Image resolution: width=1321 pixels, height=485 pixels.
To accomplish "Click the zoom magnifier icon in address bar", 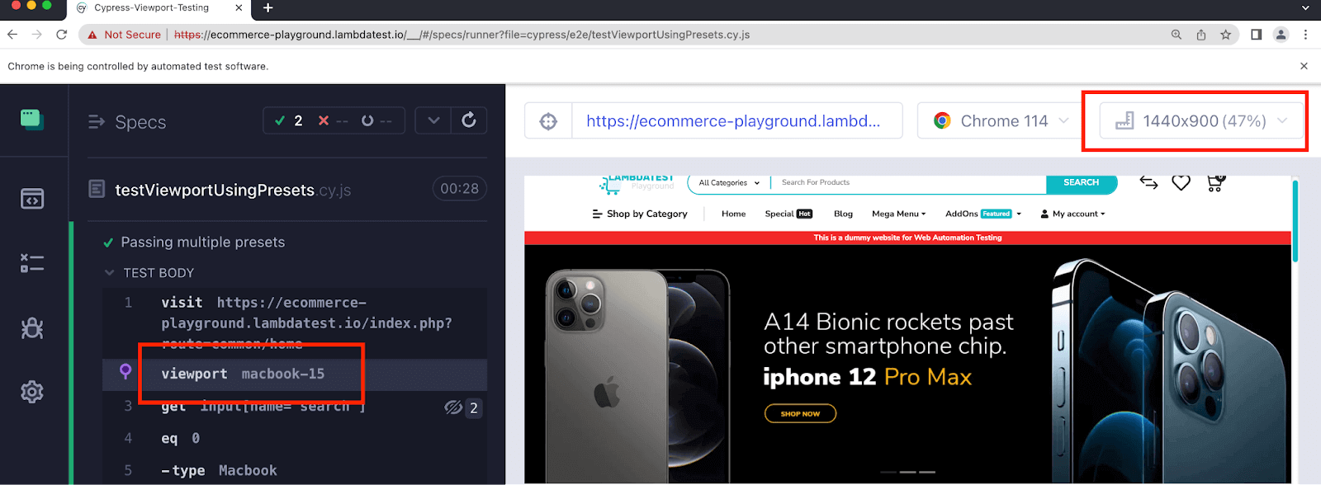I will [x=1177, y=35].
